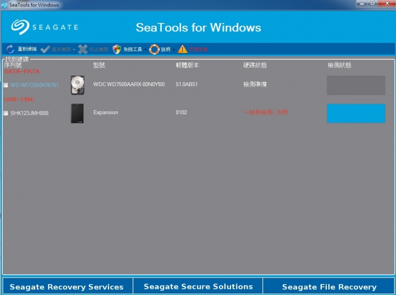Click the Seagate logo in header
This screenshot has width=396, height=295.
point(45,27)
